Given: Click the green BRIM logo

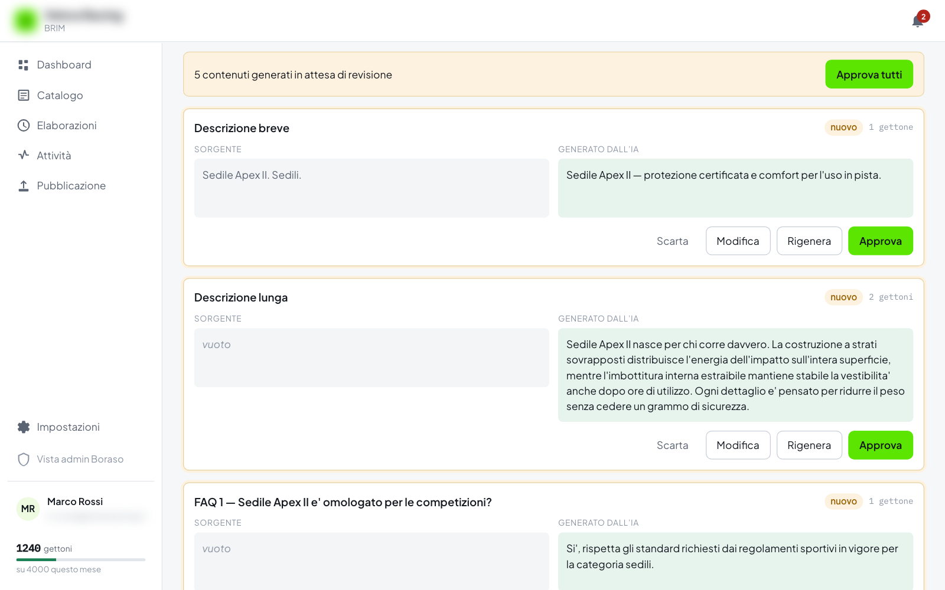Looking at the screenshot, I should click(25, 21).
